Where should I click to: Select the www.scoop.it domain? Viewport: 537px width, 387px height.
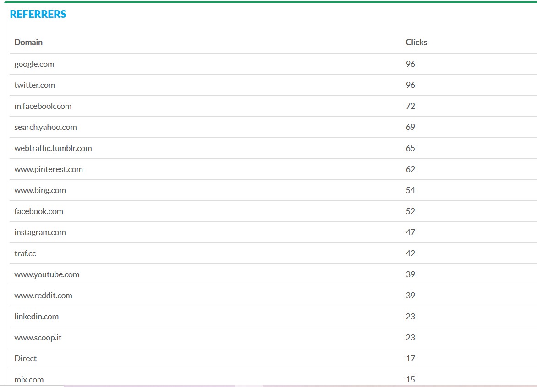pyautogui.click(x=38, y=338)
